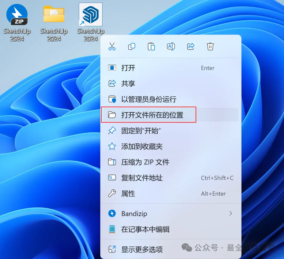284x259 pixels.
Task: Choose 显示更多选项 menu entry
Action: (171, 249)
